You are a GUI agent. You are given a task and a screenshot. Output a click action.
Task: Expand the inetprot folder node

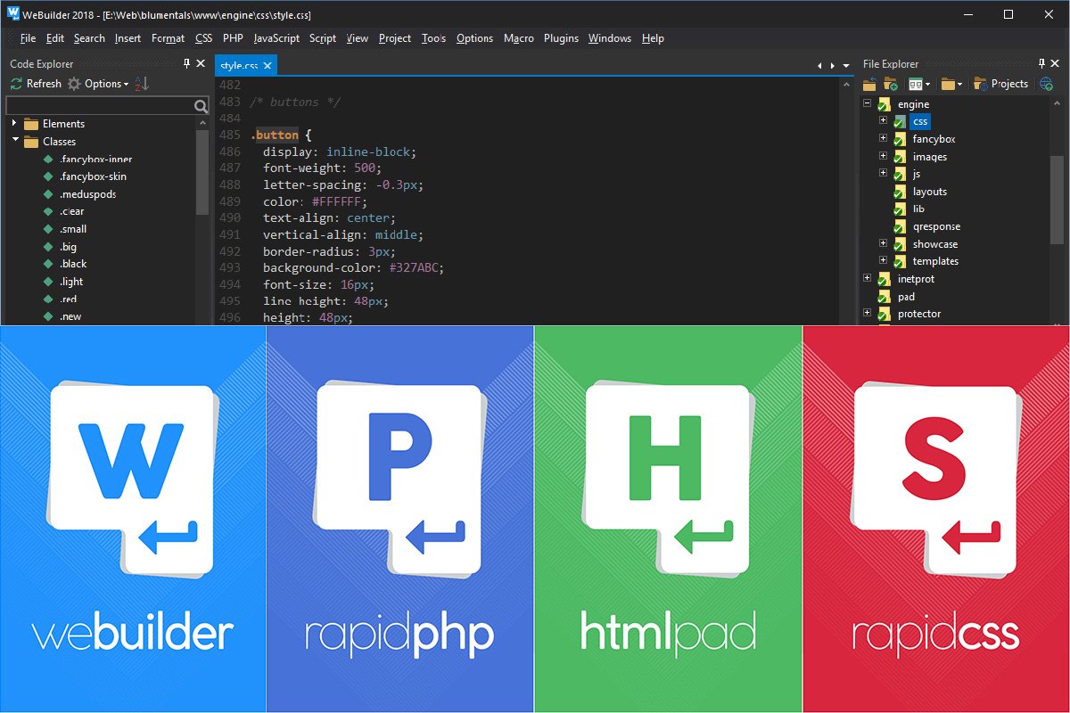(867, 278)
